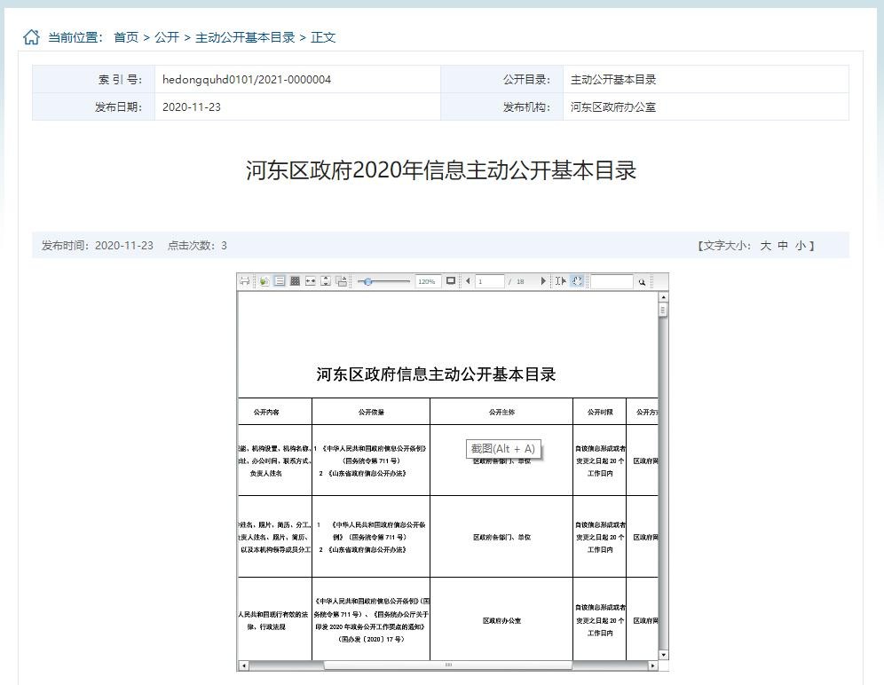884x685 pixels.
Task: Select the text selection cursor tool
Action: pyautogui.click(x=560, y=280)
